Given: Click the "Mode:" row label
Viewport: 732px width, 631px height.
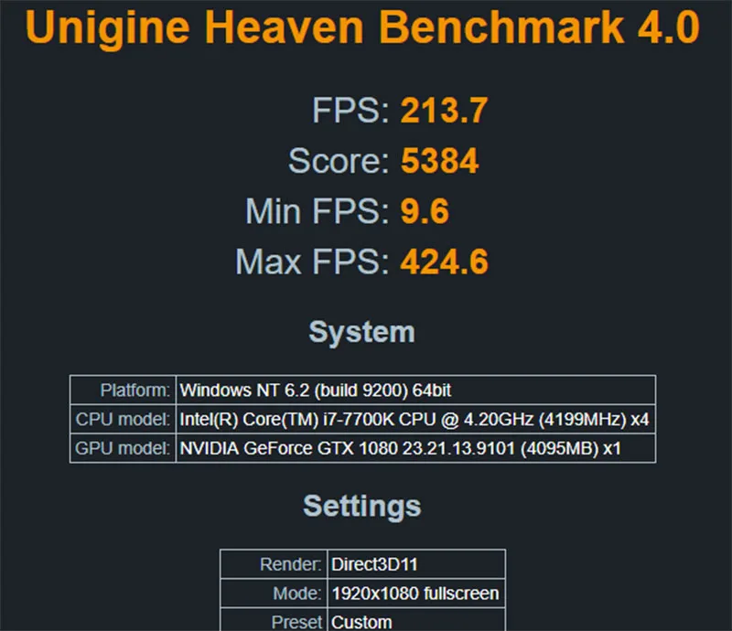Looking at the screenshot, I should 297,594.
